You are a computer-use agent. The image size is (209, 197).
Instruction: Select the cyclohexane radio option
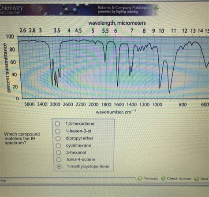point(58,146)
